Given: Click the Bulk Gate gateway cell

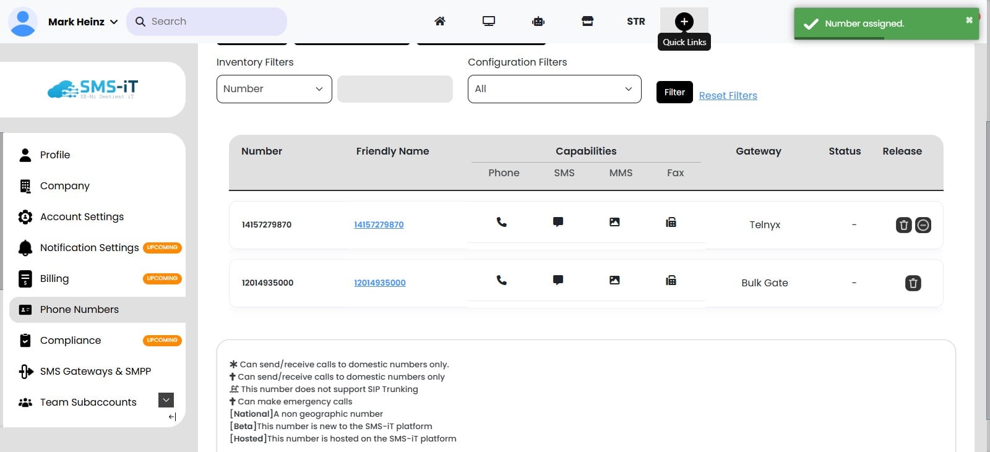Looking at the screenshot, I should tap(765, 283).
